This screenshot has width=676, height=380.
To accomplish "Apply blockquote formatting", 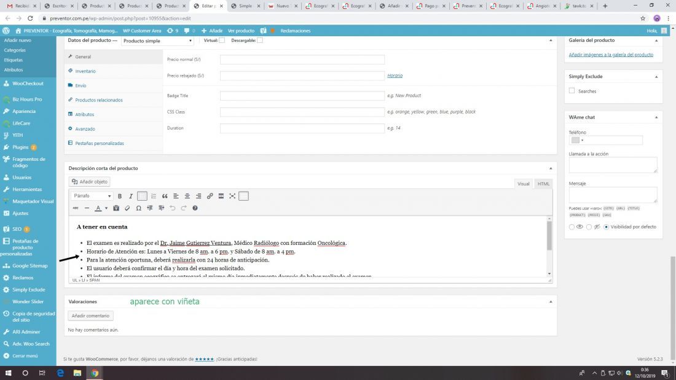I will coord(165,196).
